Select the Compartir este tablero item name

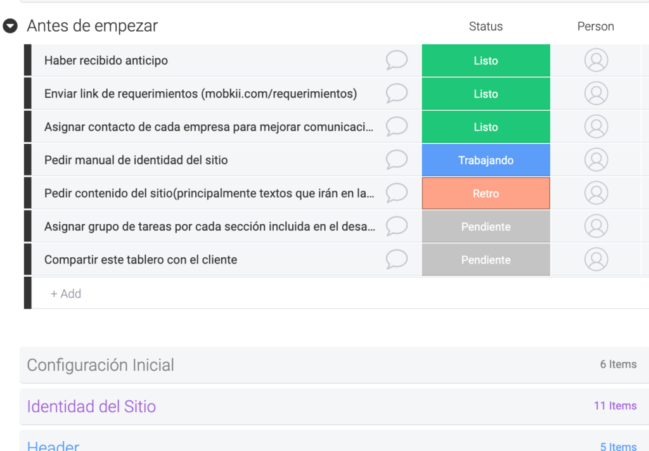click(x=141, y=260)
